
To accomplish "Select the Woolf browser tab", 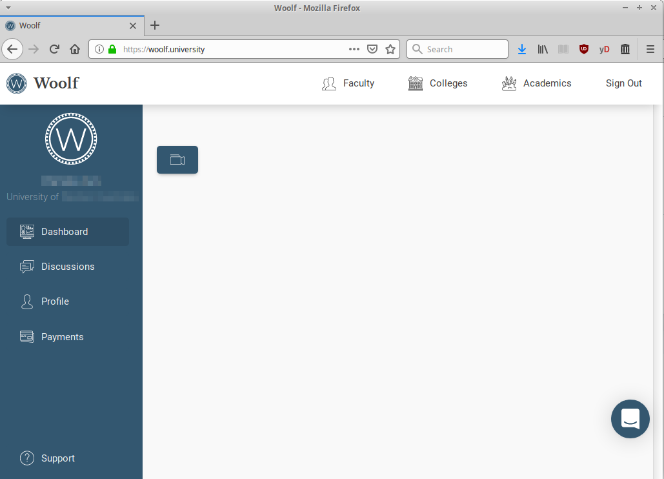I will 72,26.
